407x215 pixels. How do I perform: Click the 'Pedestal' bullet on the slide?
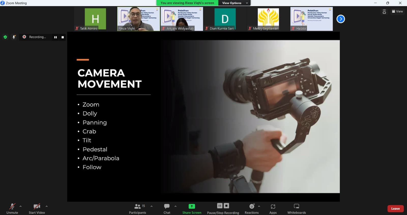(95, 149)
